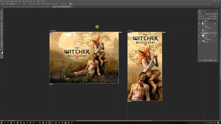This screenshot has height=124, width=221.
Task: Hide the selected second artboard group
Action: (199, 33)
